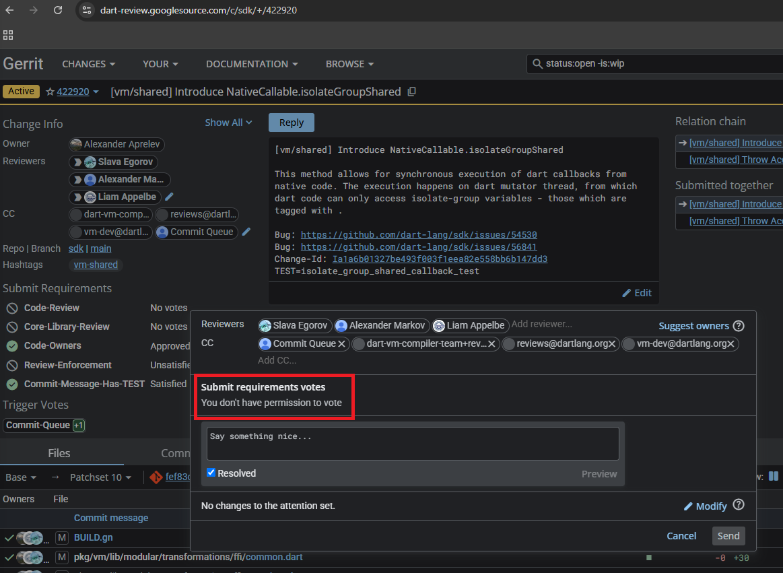Click the Add CC field
Viewport: 783px width, 573px height.
(x=277, y=360)
